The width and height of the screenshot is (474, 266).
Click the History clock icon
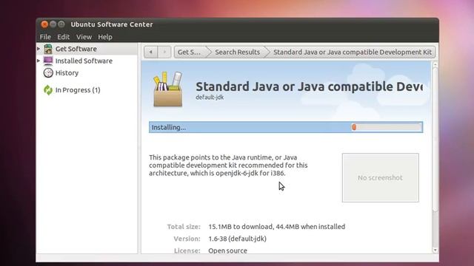coord(48,72)
